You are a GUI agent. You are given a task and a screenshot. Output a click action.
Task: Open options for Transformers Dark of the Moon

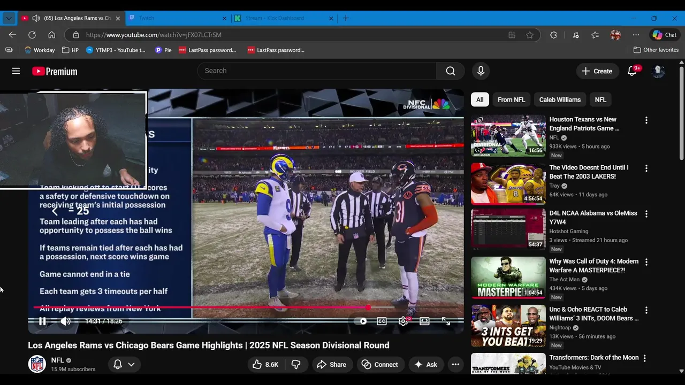[x=645, y=358]
